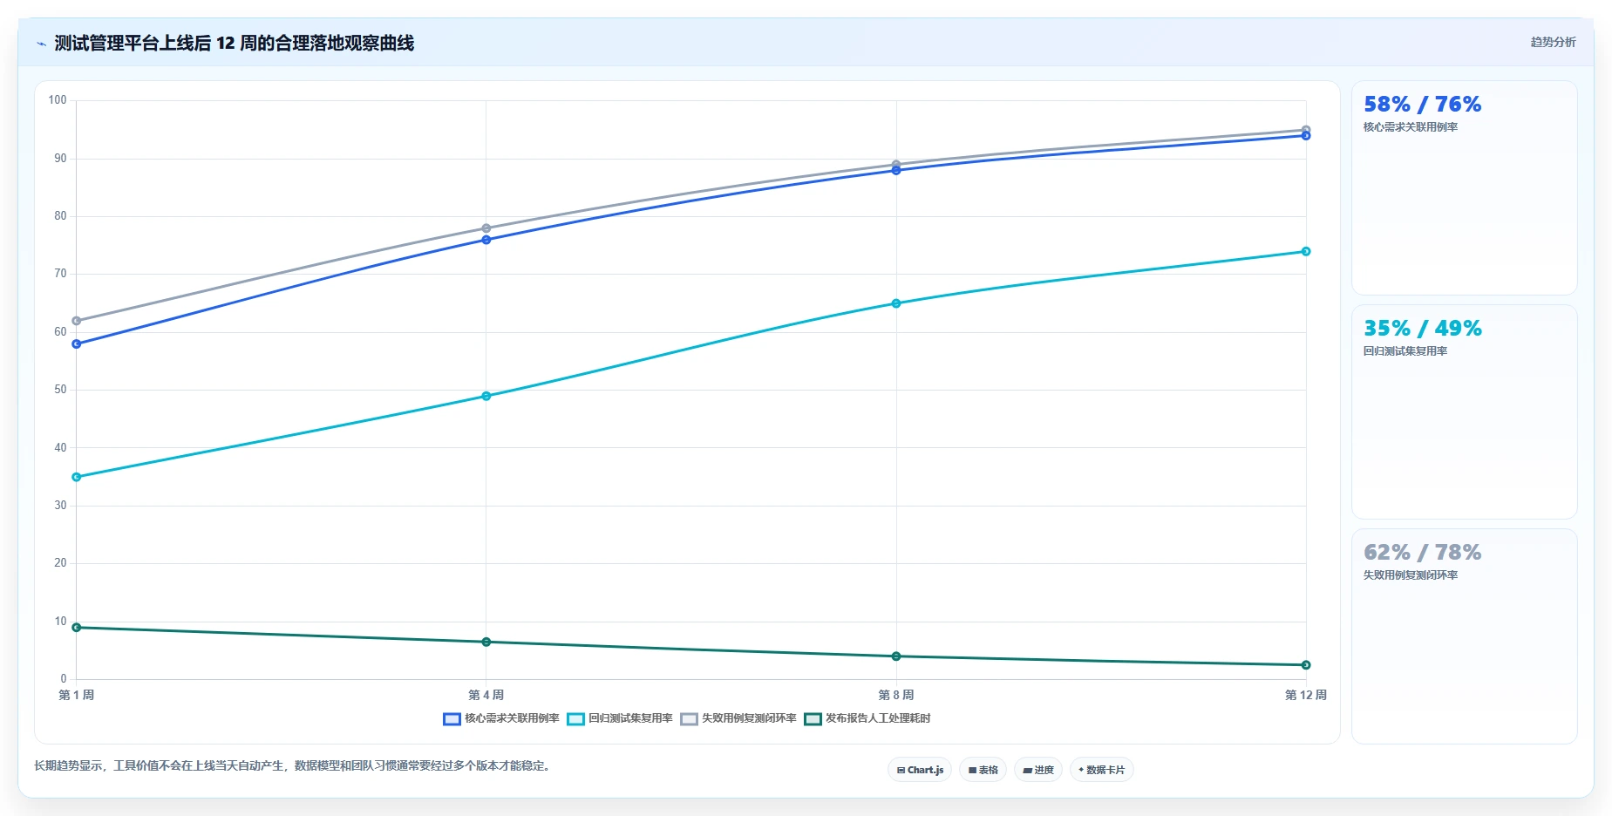Hide the 失败用例复测闭环率 series via legend
Screen dimensions: 1612x816
point(738,719)
